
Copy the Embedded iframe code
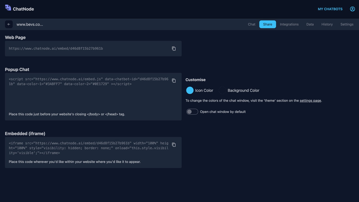[174, 145]
